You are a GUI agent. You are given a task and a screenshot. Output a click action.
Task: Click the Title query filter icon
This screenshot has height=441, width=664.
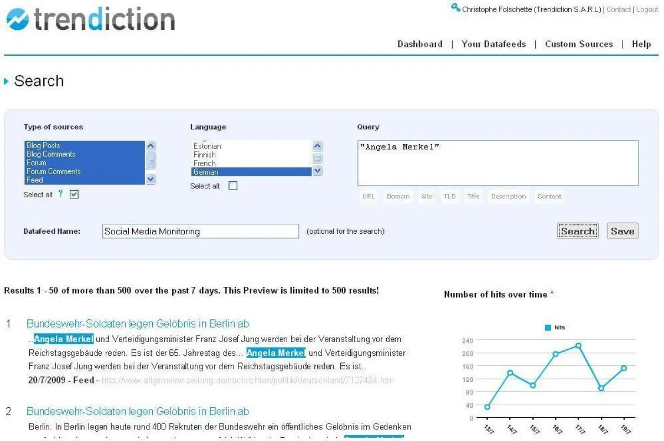tap(473, 196)
